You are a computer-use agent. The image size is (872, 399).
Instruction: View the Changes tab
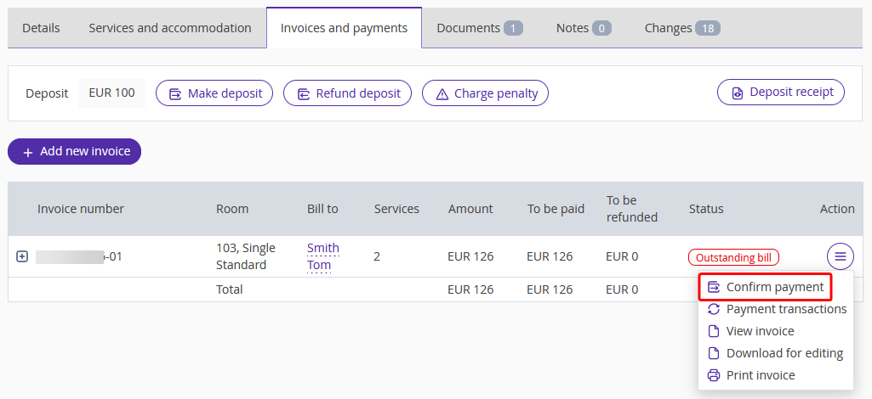682,28
